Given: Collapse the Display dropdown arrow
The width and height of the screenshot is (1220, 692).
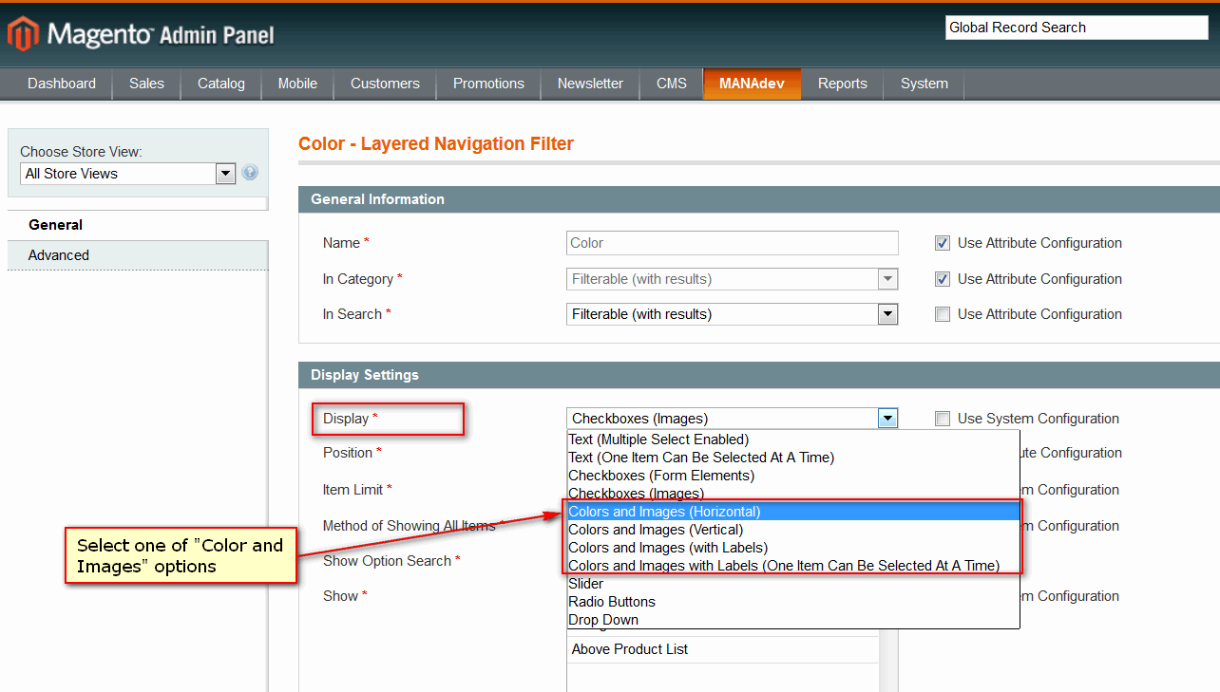Looking at the screenshot, I should point(887,419).
